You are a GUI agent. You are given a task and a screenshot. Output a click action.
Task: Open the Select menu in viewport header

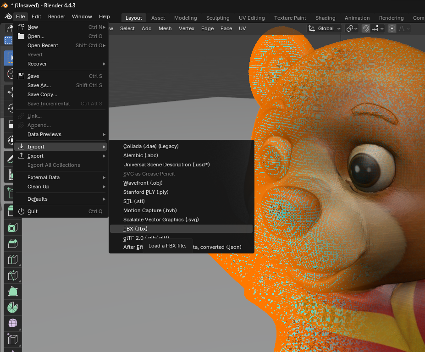click(x=127, y=28)
